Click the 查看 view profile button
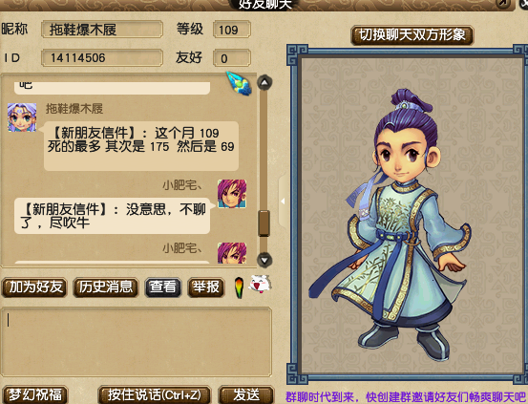 [163, 287]
